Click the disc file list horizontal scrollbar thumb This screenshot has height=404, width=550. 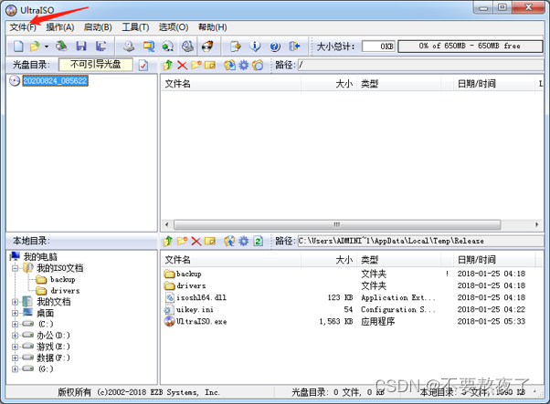337,224
